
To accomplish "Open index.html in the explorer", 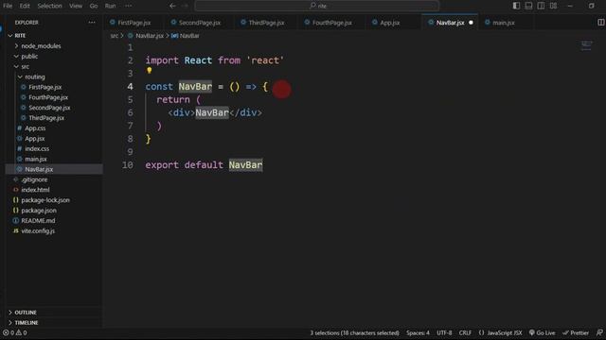I will (x=54, y=190).
